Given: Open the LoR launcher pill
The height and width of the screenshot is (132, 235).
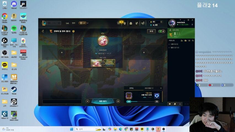Looking at the screenshot, I should click(x=82, y=23).
